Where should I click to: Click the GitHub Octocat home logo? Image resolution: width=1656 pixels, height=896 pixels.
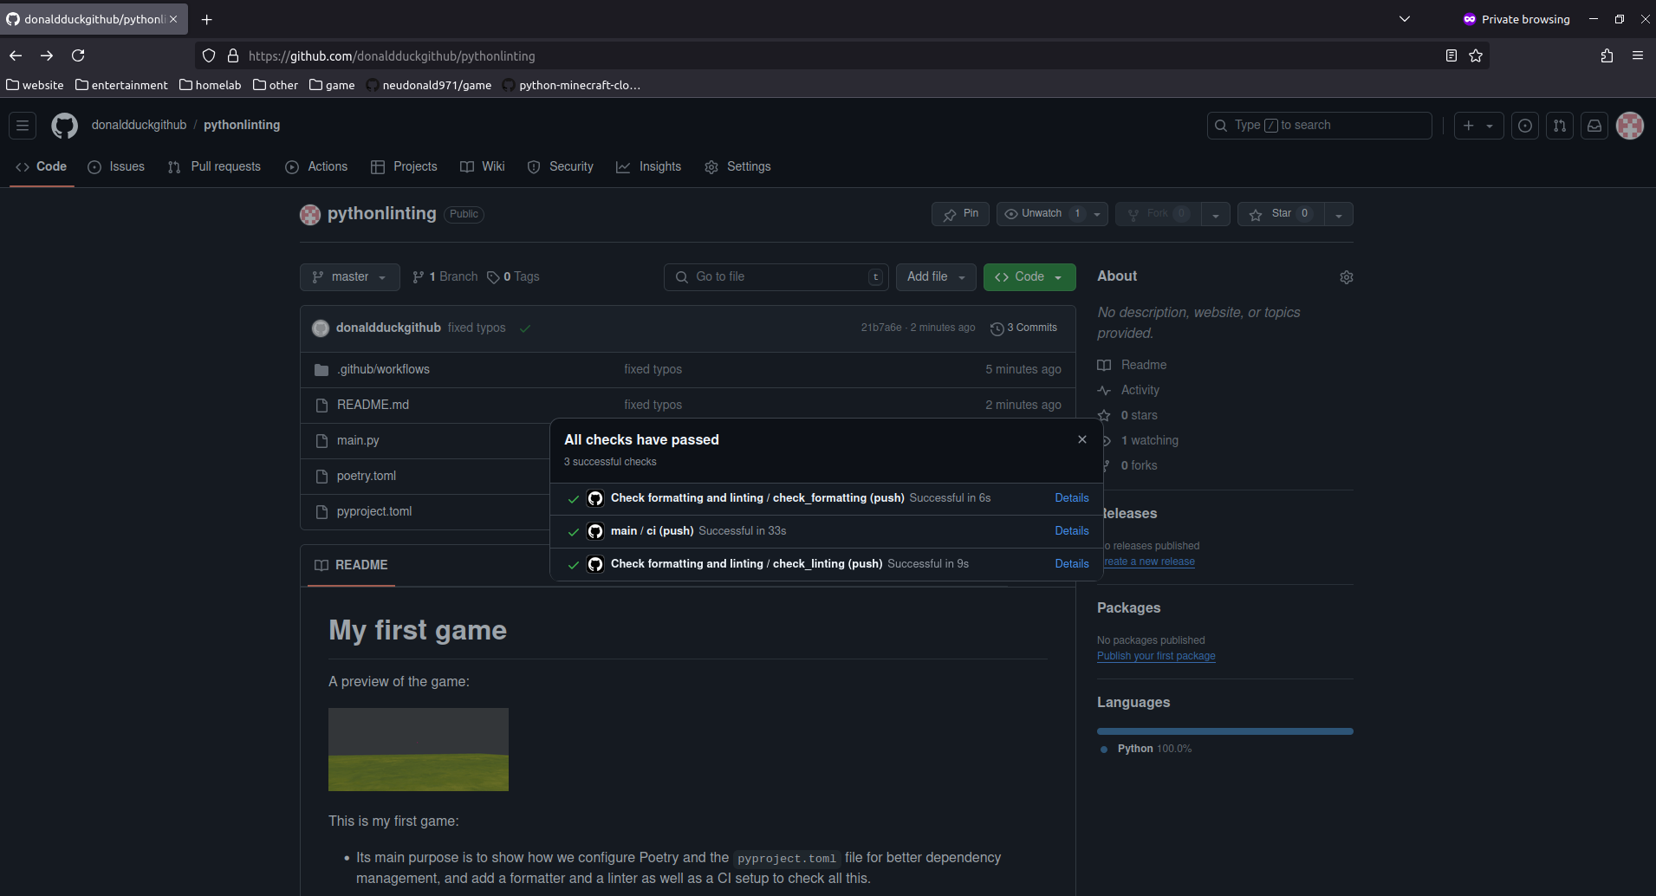click(64, 126)
